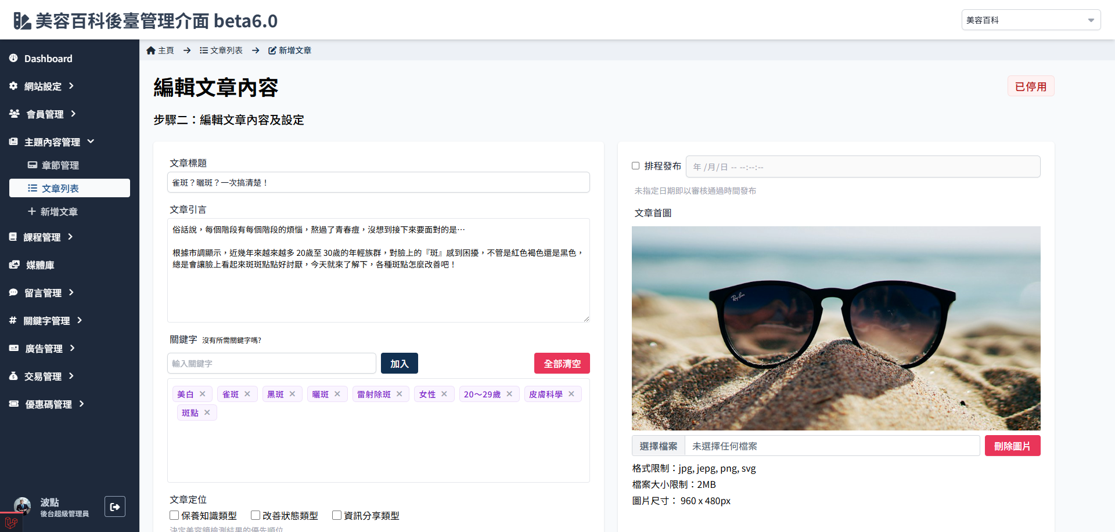Click the 關鍵字管理 hashtag icon

pyautogui.click(x=13, y=320)
